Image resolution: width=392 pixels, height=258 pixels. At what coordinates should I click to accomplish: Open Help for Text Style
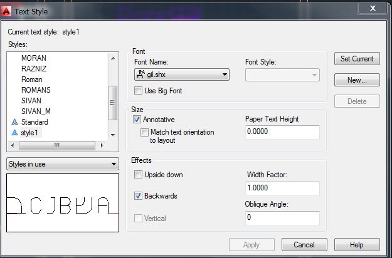(x=357, y=245)
